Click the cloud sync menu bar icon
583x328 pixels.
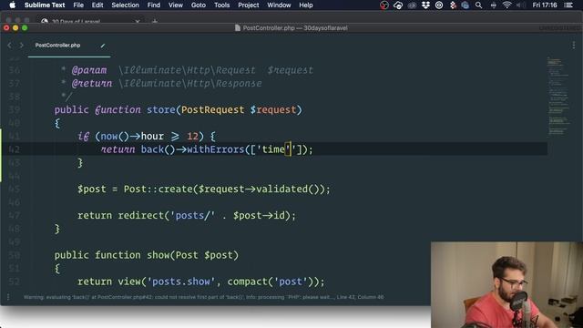tap(398, 5)
